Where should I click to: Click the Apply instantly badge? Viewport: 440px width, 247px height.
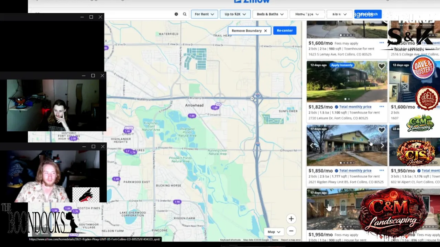(342, 65)
